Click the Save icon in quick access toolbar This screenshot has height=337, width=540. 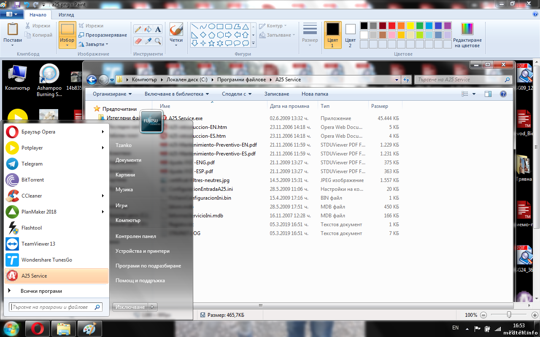click(x=17, y=5)
